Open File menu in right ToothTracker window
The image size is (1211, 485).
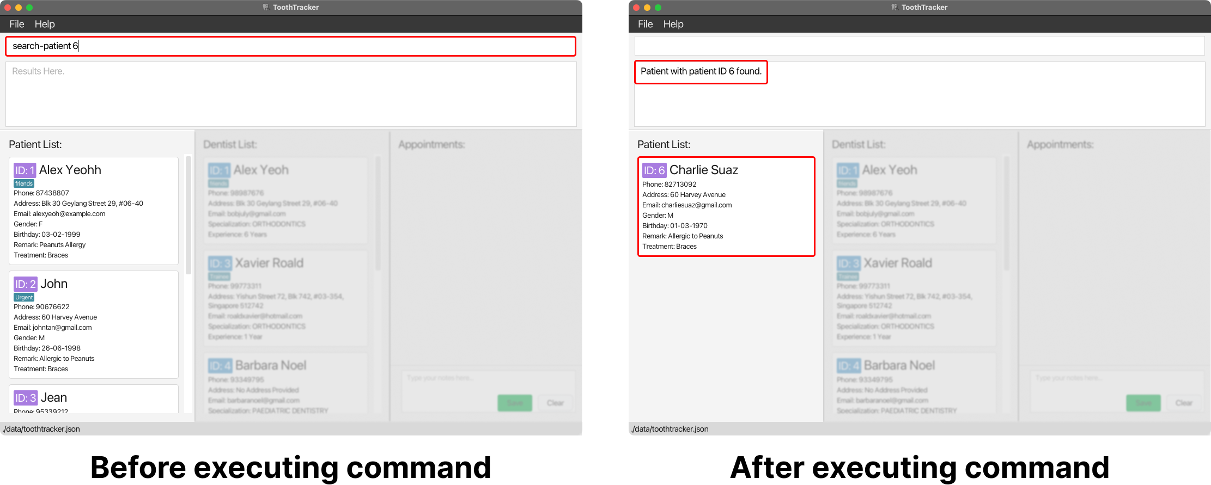pyautogui.click(x=646, y=24)
